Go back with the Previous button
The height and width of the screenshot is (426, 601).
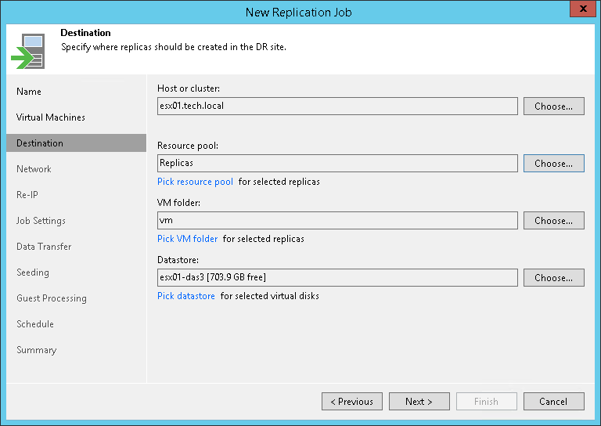pyautogui.click(x=352, y=402)
